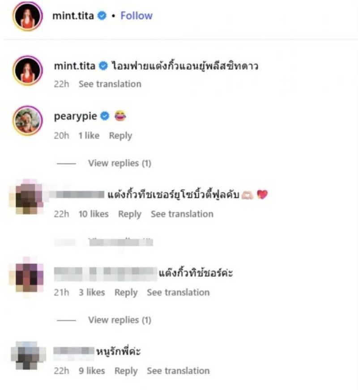Expand View replies under pearypie comment

tap(119, 163)
